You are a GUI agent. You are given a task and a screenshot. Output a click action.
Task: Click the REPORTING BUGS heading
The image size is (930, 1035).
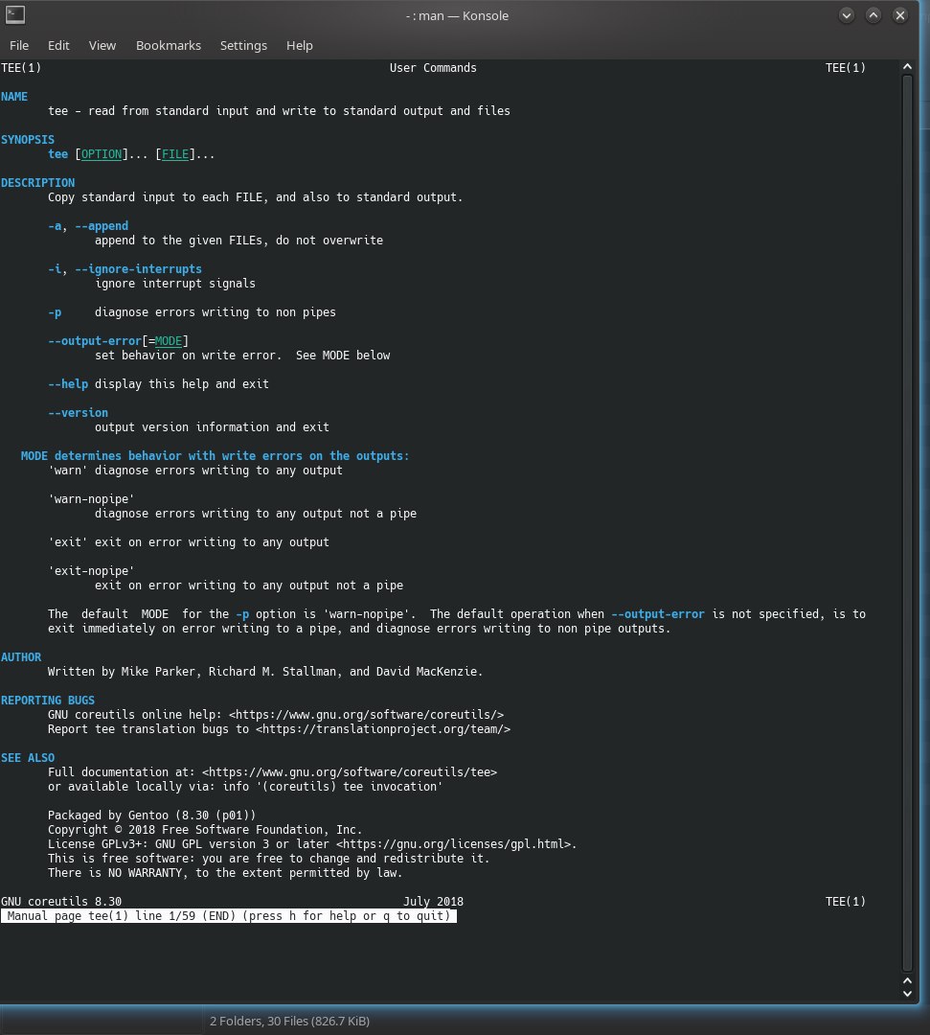pyautogui.click(x=48, y=700)
